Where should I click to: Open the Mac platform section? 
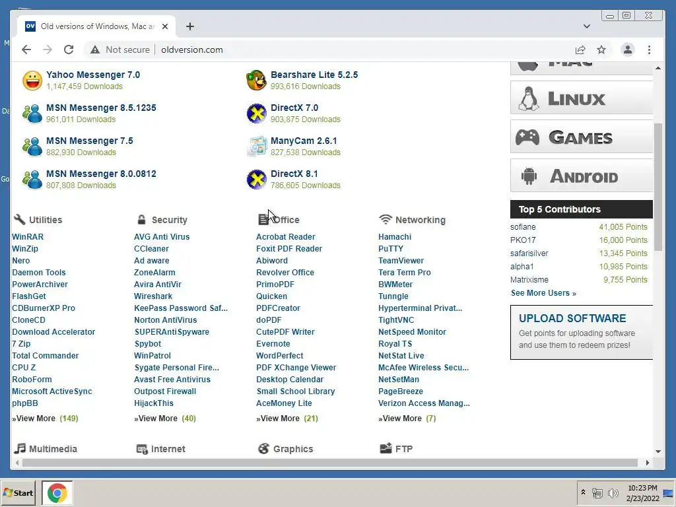582,68
